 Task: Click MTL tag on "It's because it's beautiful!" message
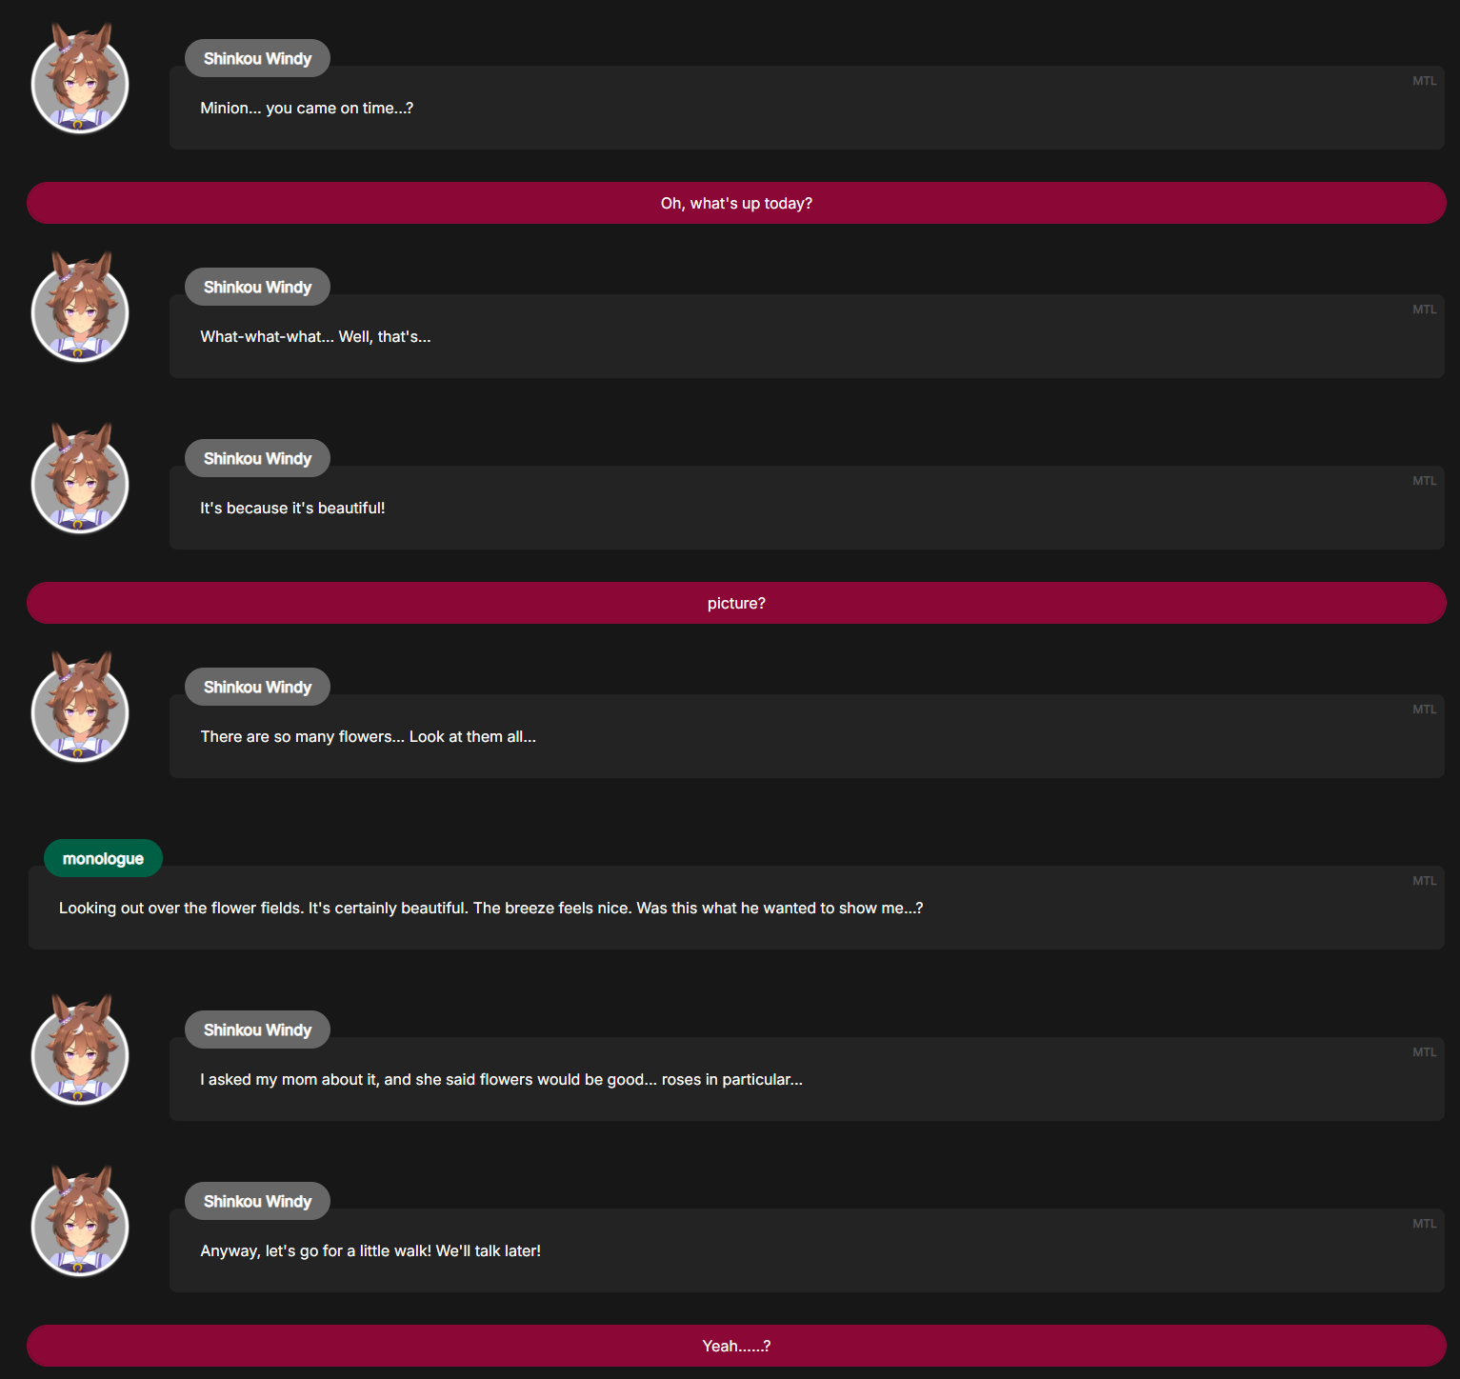1424,481
